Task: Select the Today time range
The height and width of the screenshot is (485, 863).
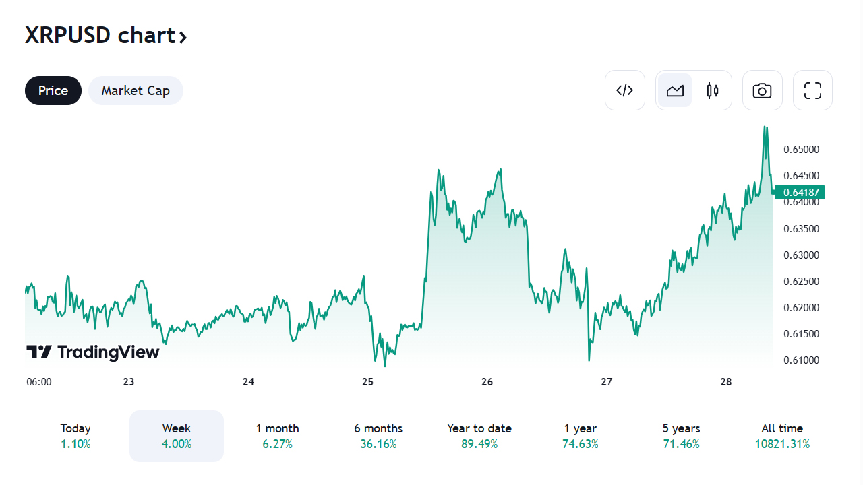Action: [x=76, y=436]
